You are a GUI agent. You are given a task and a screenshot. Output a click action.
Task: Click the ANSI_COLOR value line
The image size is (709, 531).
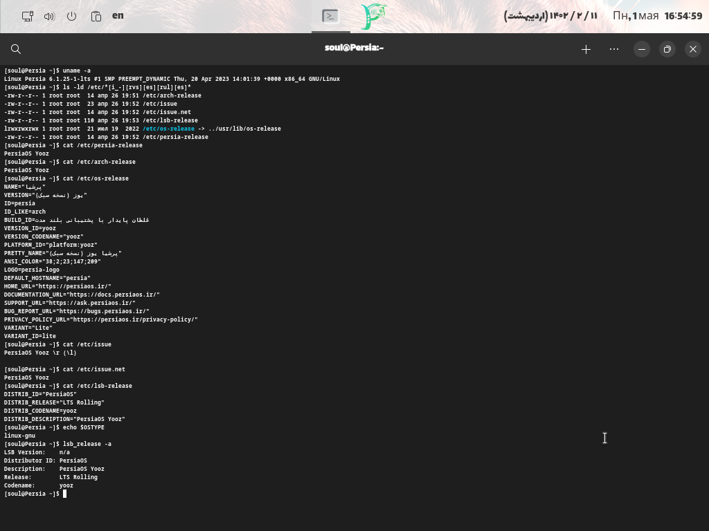53,261
